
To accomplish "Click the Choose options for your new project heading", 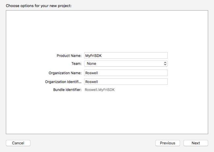I will 39,6.
